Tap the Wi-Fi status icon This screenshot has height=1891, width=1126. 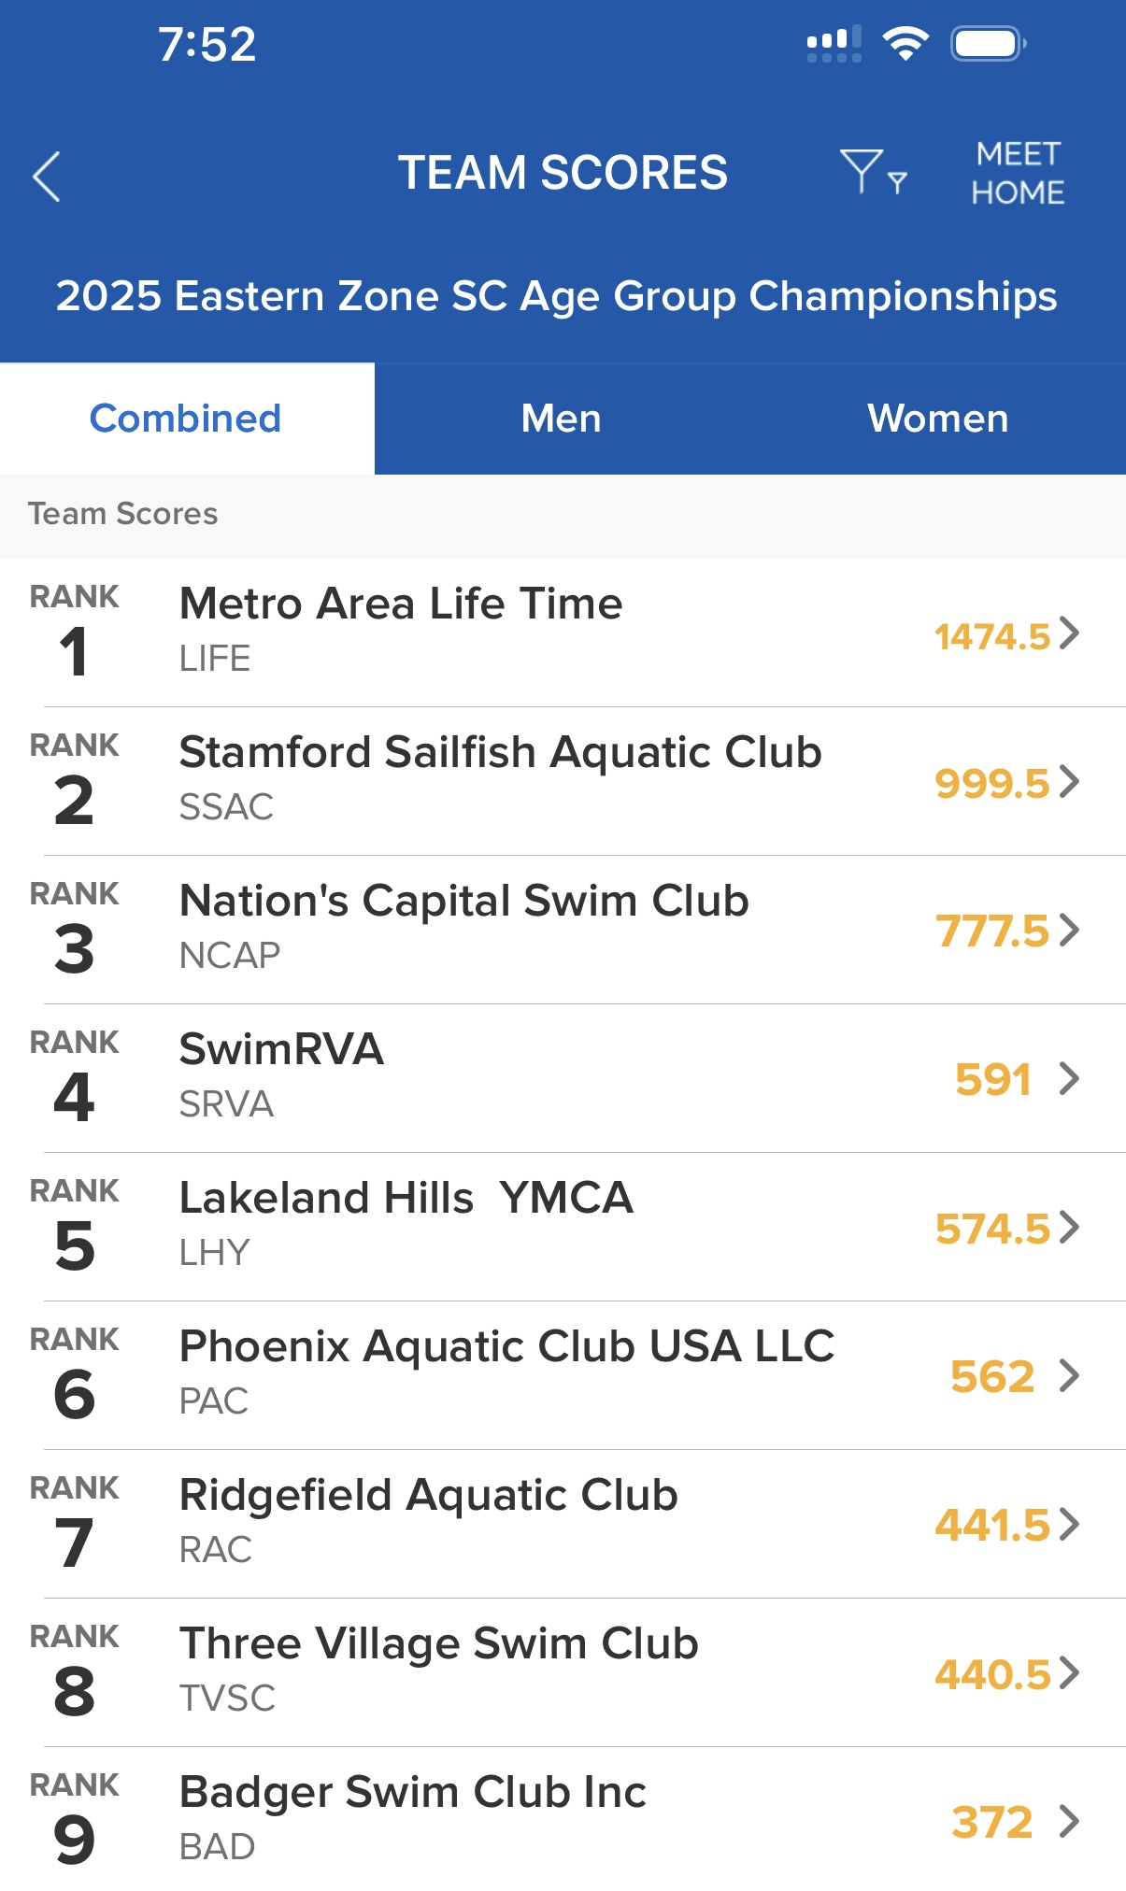coord(905,43)
